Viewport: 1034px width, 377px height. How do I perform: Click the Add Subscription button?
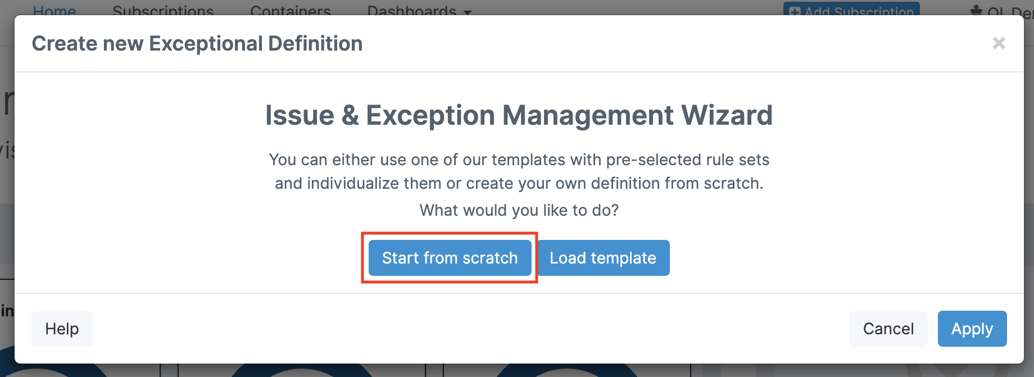(x=851, y=9)
